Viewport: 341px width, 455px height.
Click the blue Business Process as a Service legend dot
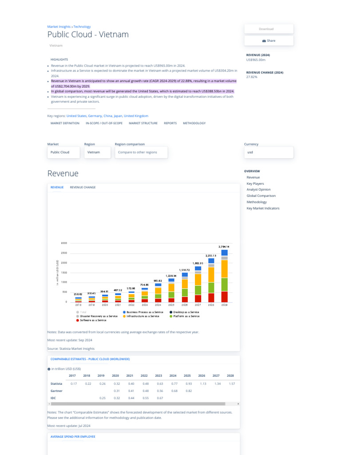point(124,312)
